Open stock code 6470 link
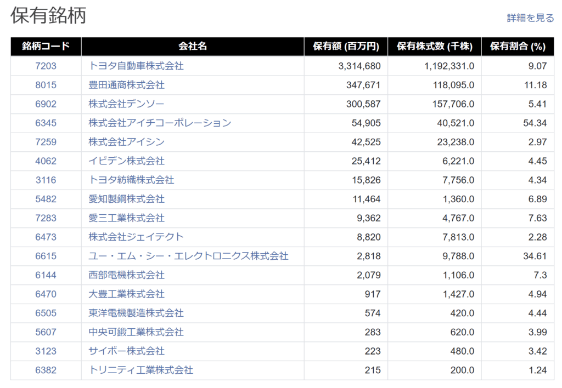Viewport: 562px width, 388px height. 46,294
